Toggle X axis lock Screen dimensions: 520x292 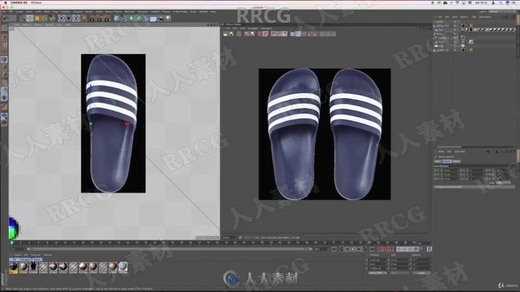pos(62,18)
